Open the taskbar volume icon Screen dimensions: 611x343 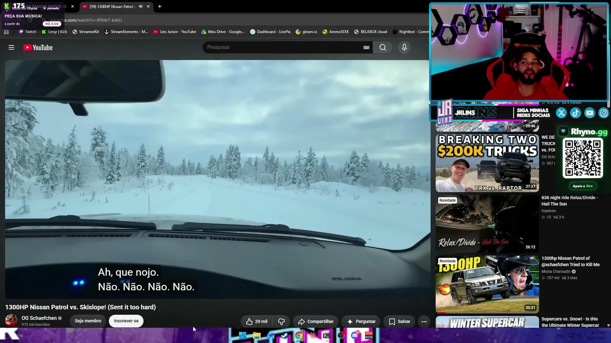coord(579,336)
